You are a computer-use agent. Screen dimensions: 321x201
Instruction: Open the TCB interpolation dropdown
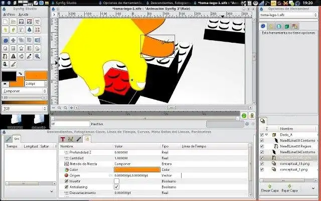[x=25, y=109]
